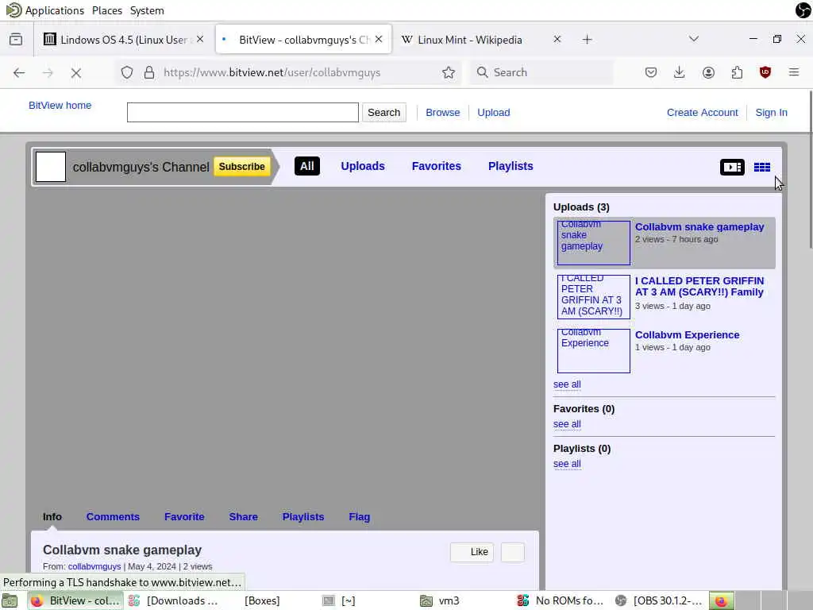This screenshot has height=610, width=813.
Task: Switch to the Lindows OS 4.5 tab
Action: (121, 40)
